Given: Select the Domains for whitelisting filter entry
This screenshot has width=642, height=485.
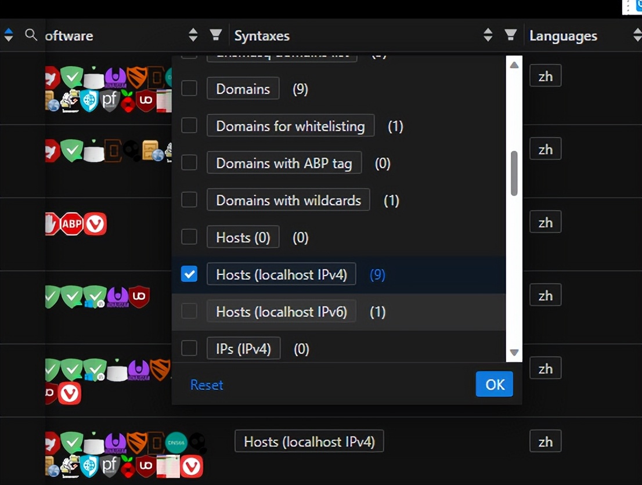Looking at the screenshot, I should tap(290, 126).
